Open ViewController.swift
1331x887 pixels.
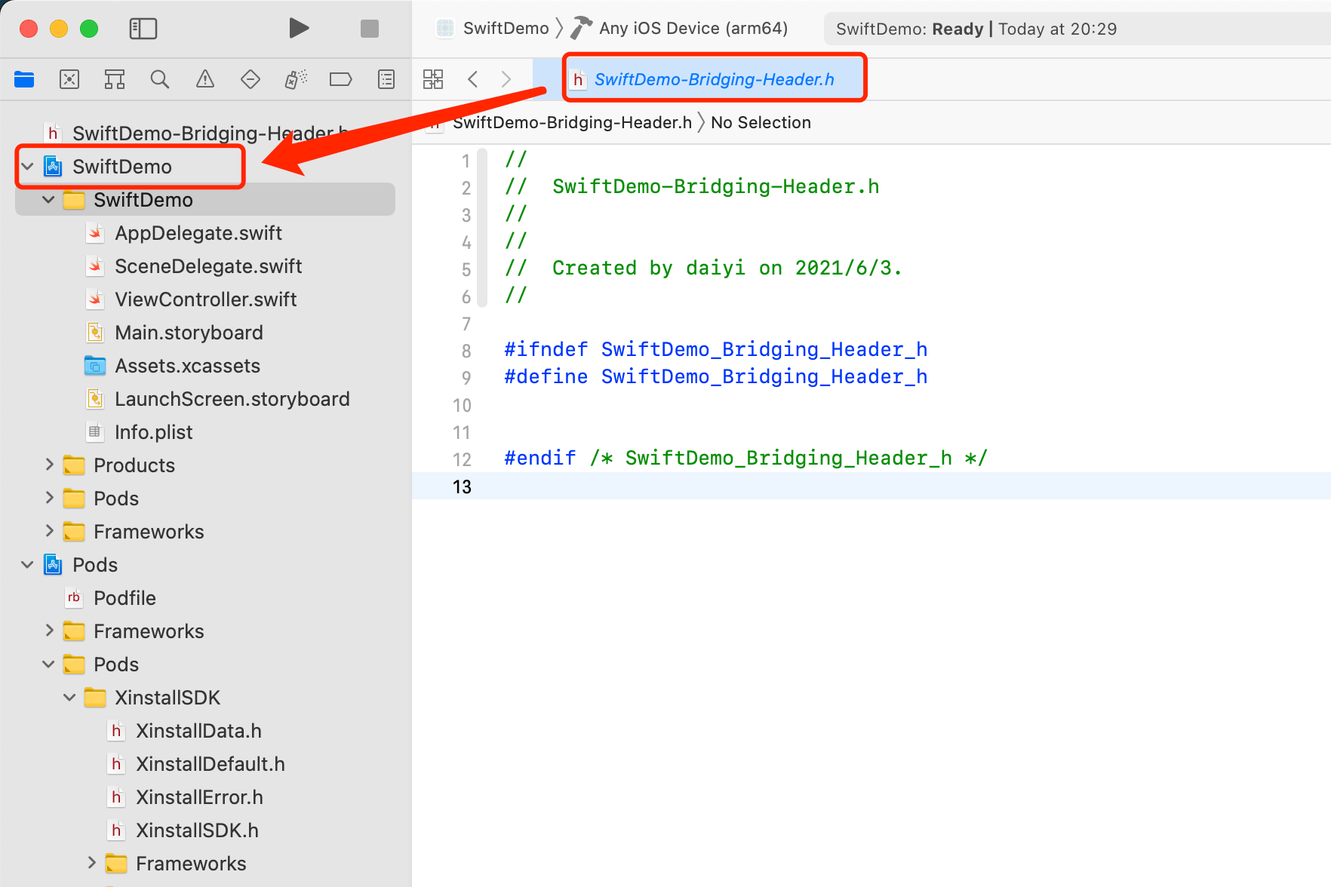[x=205, y=299]
